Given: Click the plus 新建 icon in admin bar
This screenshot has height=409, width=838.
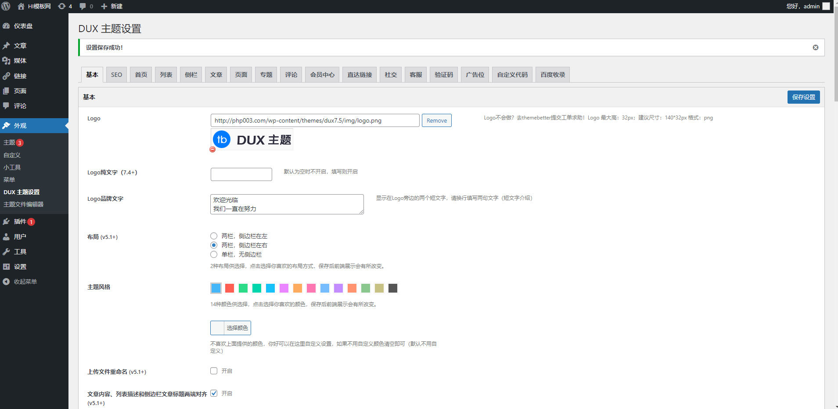Looking at the screenshot, I should pyautogui.click(x=104, y=6).
